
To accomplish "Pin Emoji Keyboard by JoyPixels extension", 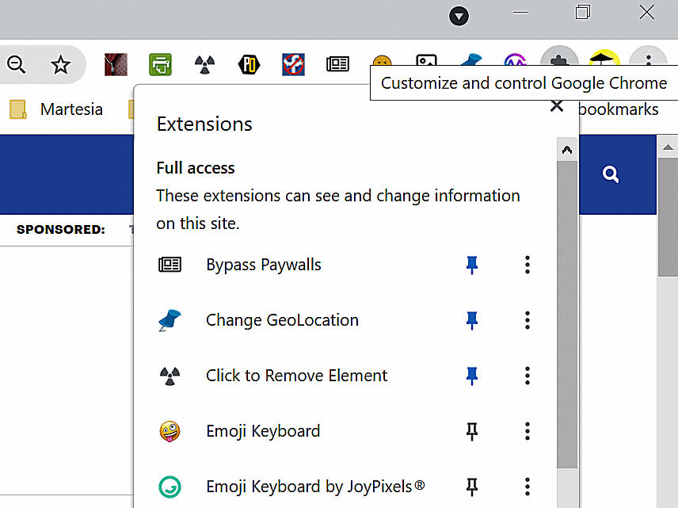I will 472,487.
